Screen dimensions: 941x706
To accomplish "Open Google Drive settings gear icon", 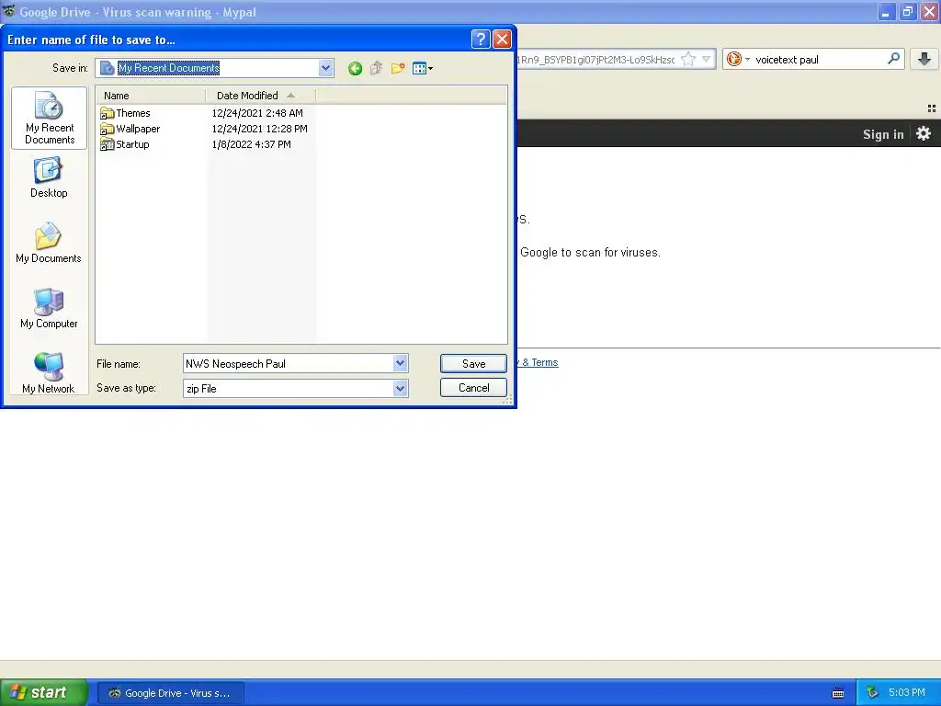I will [x=923, y=133].
